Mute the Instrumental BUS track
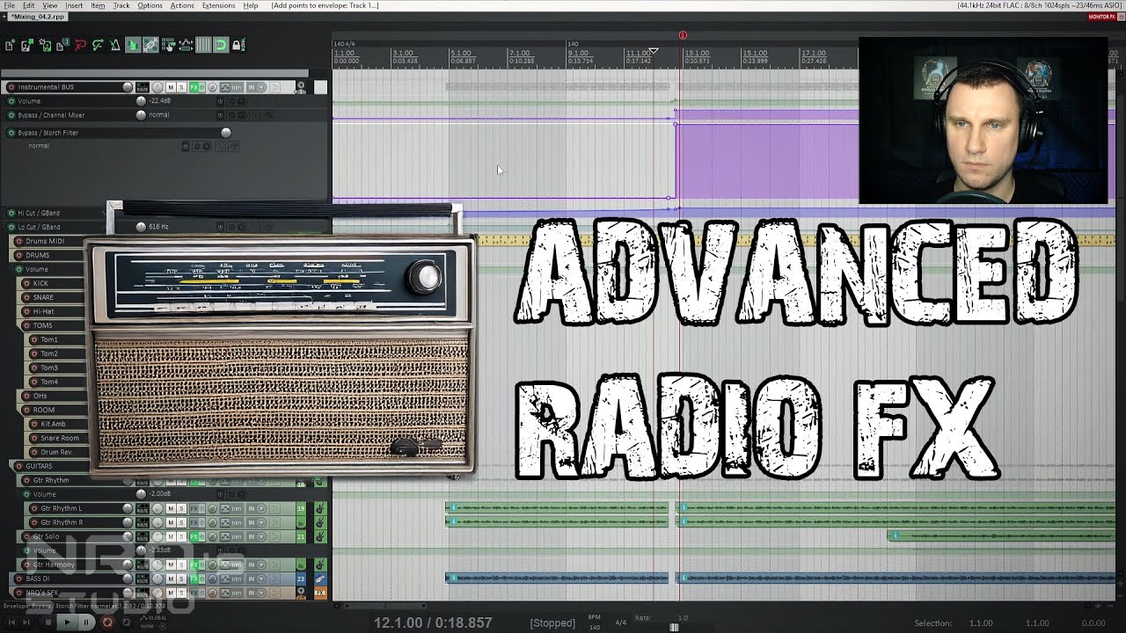1126x633 pixels. click(x=171, y=87)
